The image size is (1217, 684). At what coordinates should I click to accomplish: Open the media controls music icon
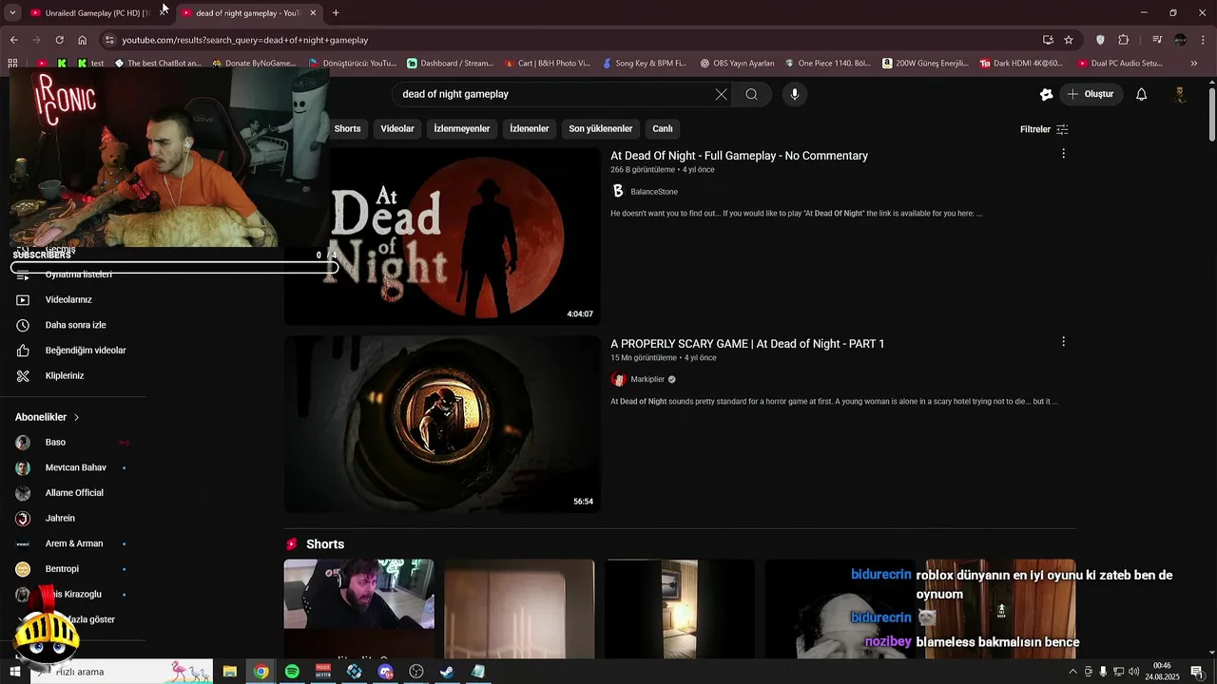1156,40
